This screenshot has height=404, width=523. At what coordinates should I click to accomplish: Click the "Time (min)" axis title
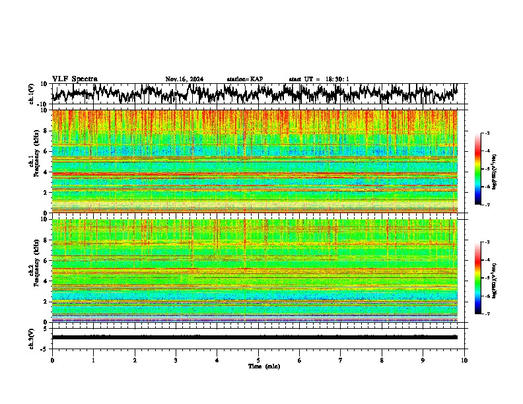[264, 366]
